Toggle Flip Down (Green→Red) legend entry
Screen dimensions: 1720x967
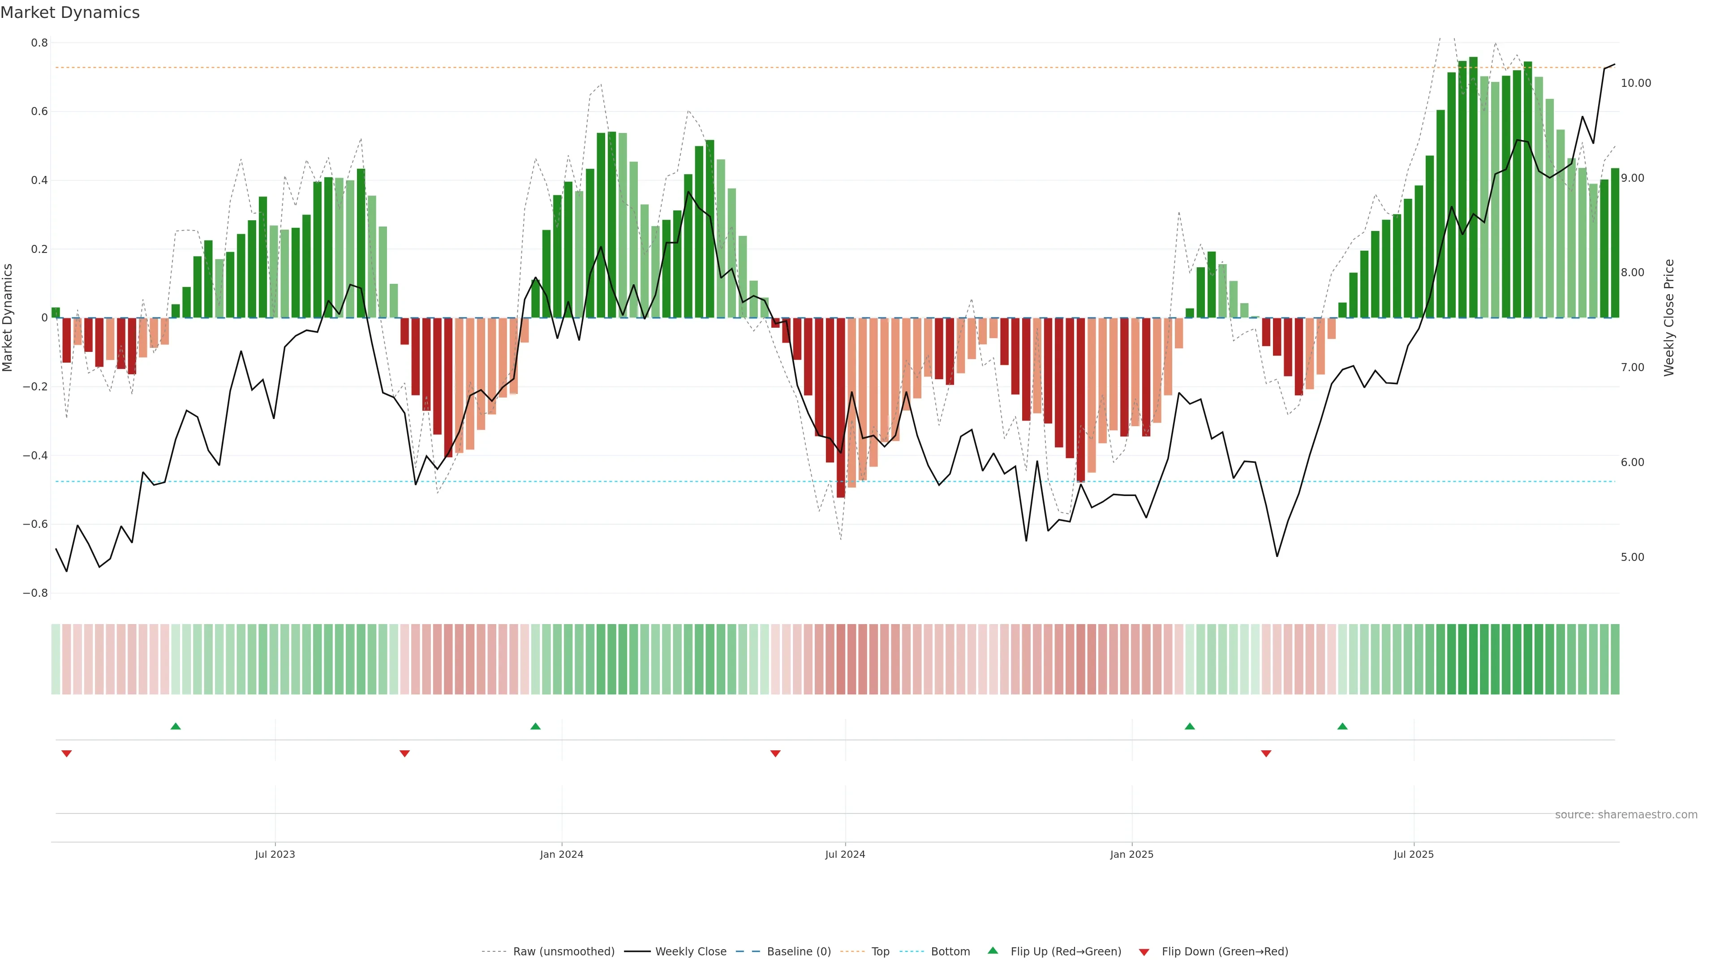click(x=1225, y=952)
